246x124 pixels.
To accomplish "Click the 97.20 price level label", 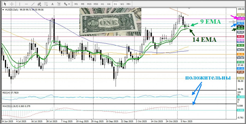I will click(241, 68).
